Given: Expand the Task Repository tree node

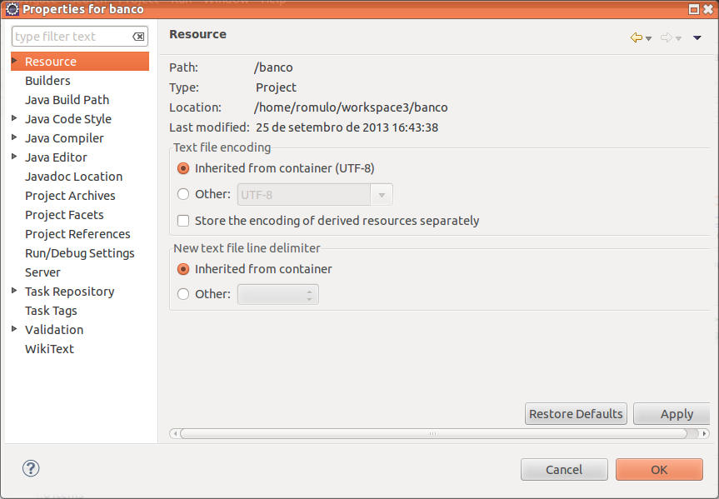Looking at the screenshot, I should pyautogui.click(x=15, y=291).
